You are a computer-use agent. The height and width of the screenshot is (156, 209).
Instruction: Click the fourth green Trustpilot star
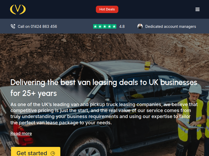click(109, 27)
